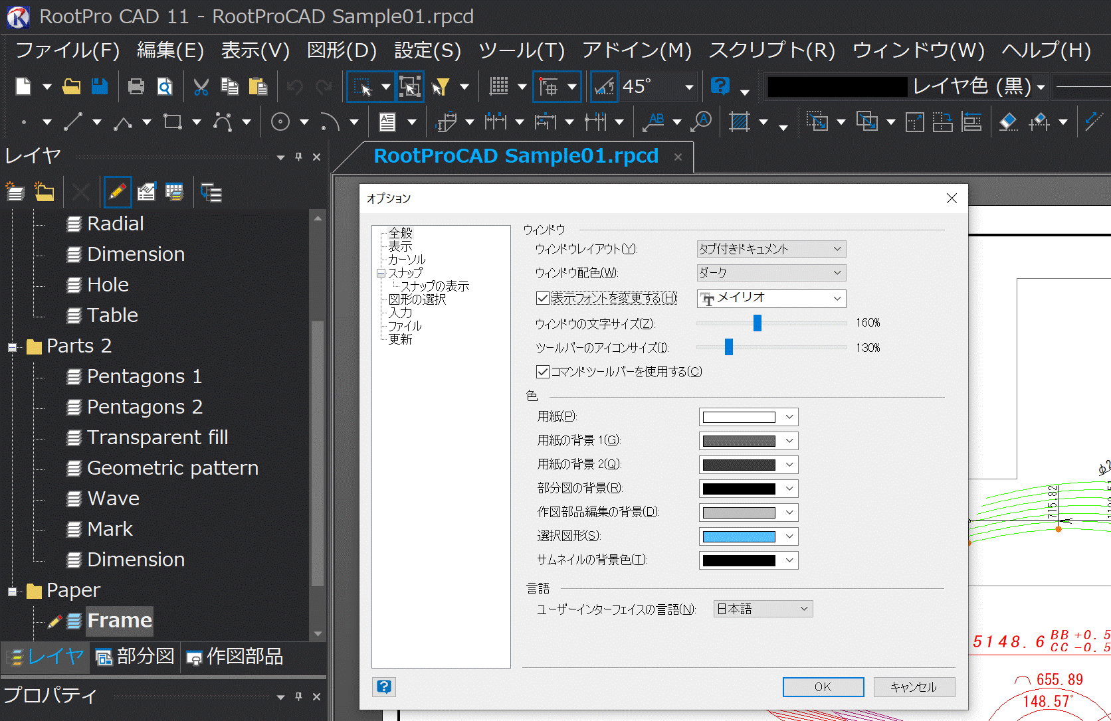1111x721 pixels.
Task: Collapse the スナップ tree node
Action: point(381,273)
